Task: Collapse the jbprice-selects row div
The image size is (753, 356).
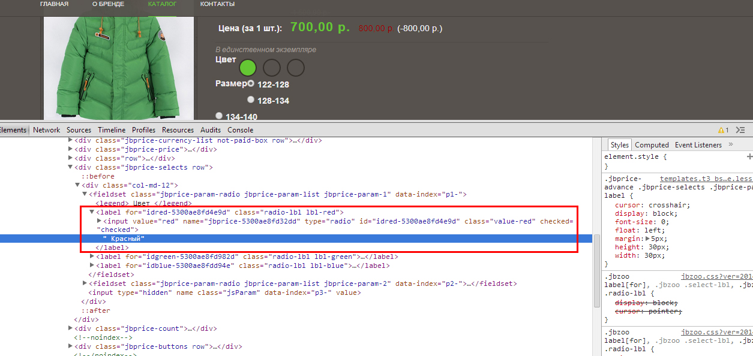Action: point(71,168)
